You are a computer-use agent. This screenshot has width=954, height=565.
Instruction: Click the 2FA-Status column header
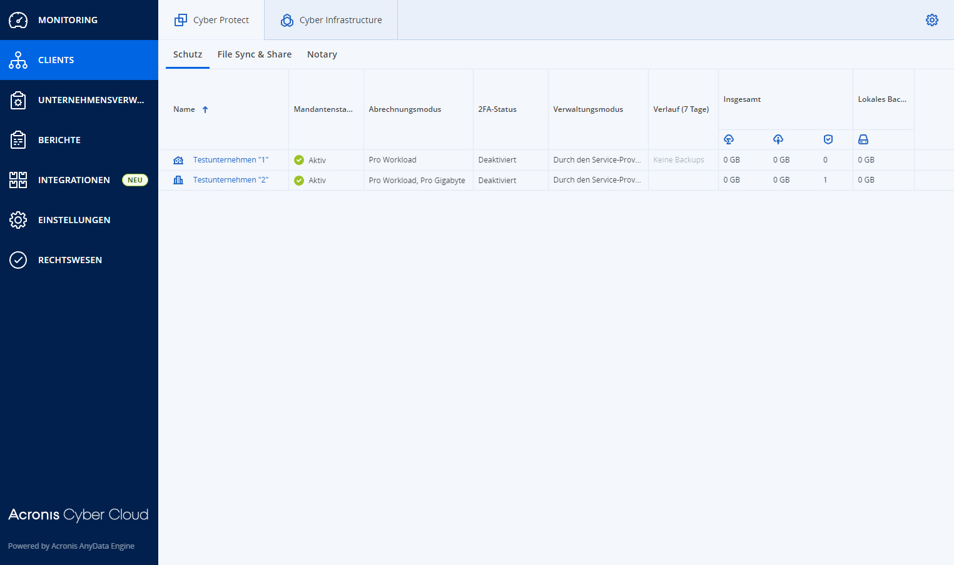click(497, 109)
